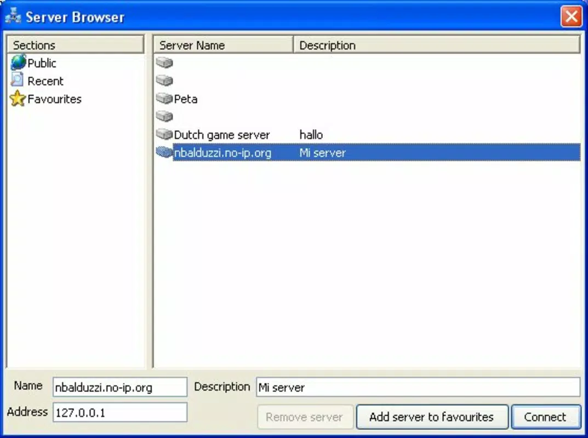Switch to the Favourites section
The height and width of the screenshot is (438, 588).
(x=54, y=99)
